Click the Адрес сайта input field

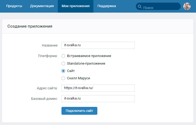[x=98, y=88]
